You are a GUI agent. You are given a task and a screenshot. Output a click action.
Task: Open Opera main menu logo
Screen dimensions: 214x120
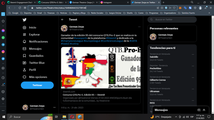(3, 3)
